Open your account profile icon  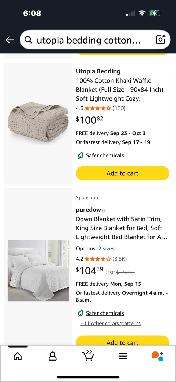click(x=52, y=356)
